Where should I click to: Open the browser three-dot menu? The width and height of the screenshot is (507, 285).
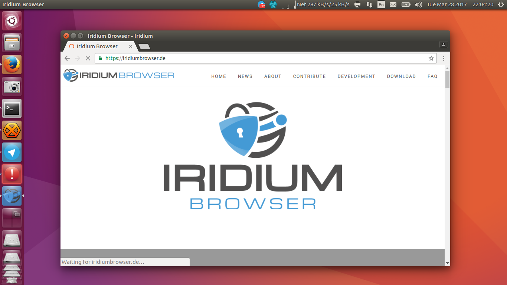(444, 58)
